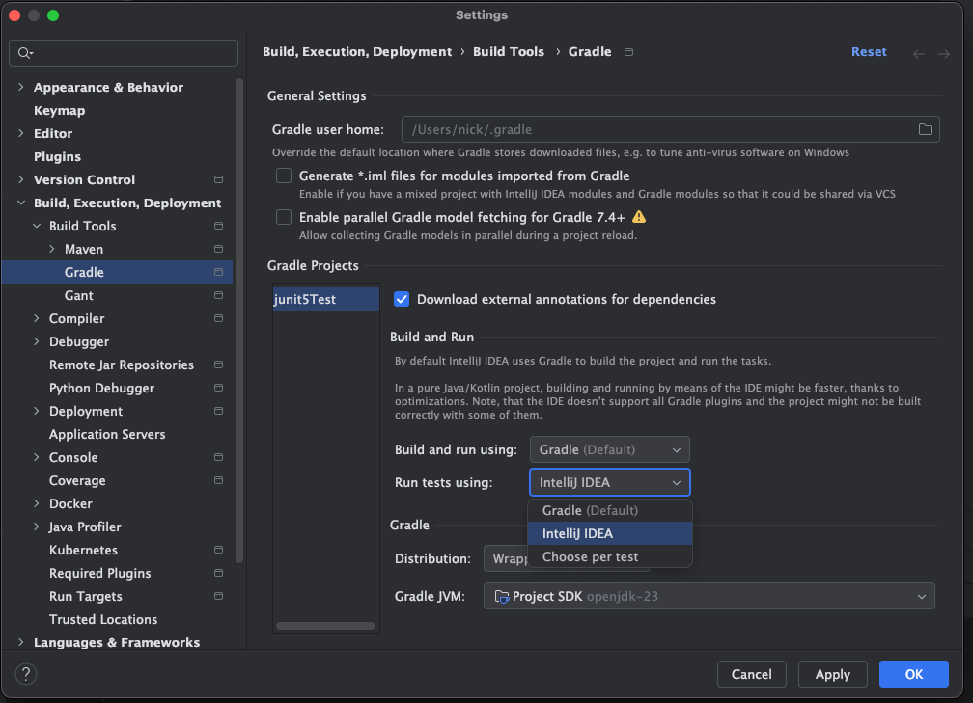
Task: Open Application Servers settings page
Action: tap(107, 435)
